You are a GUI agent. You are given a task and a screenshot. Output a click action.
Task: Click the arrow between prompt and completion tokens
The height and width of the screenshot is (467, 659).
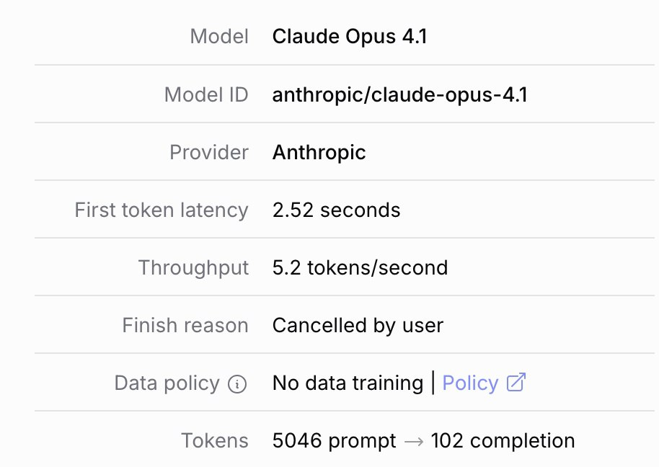(x=413, y=441)
